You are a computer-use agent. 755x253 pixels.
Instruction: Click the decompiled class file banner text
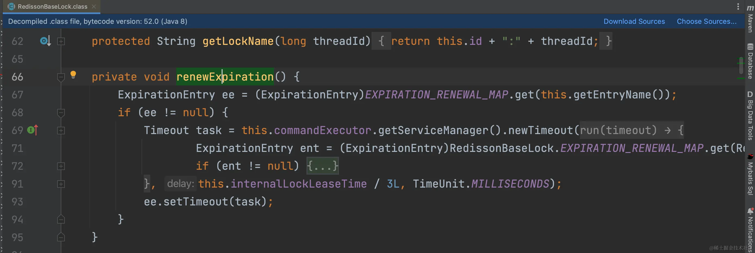tap(98, 21)
